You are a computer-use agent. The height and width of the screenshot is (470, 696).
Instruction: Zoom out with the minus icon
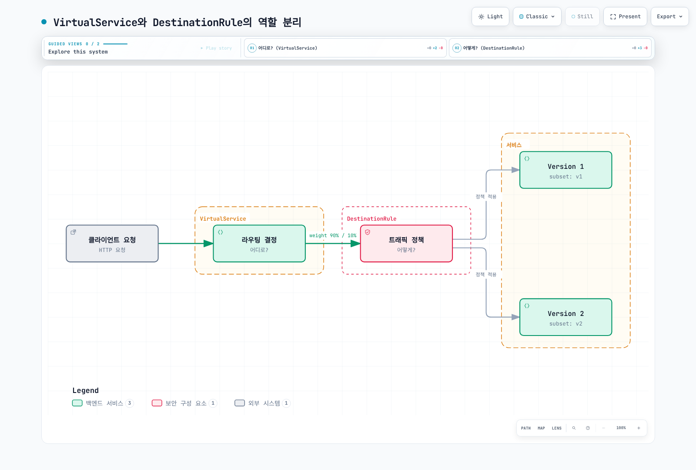point(603,428)
